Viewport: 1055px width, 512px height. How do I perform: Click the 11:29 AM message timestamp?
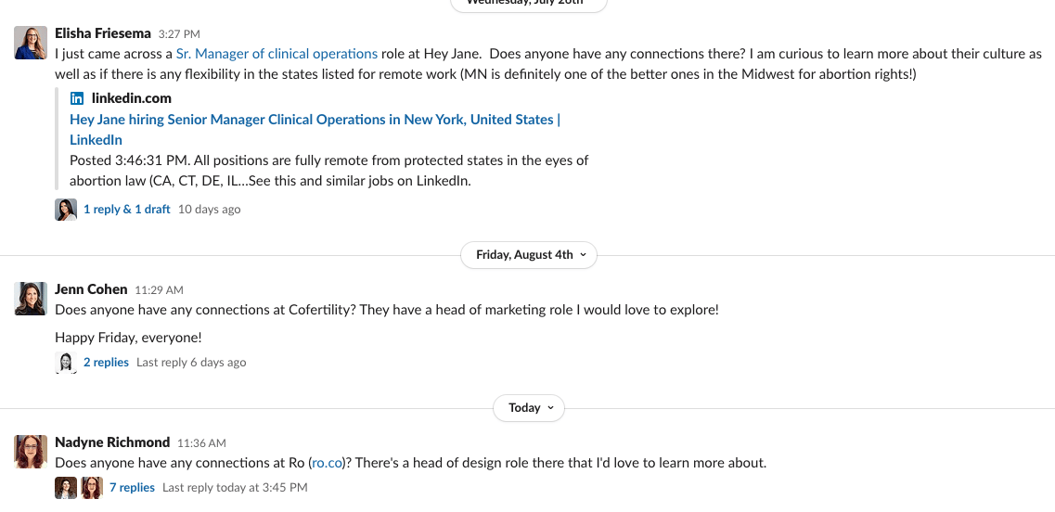[159, 290]
